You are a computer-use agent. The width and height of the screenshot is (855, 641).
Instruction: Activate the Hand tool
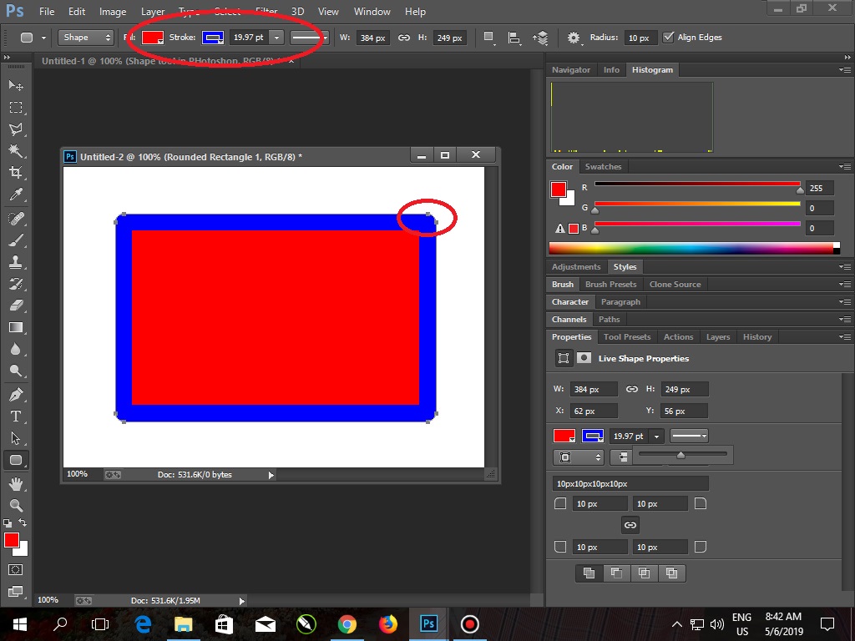click(15, 481)
